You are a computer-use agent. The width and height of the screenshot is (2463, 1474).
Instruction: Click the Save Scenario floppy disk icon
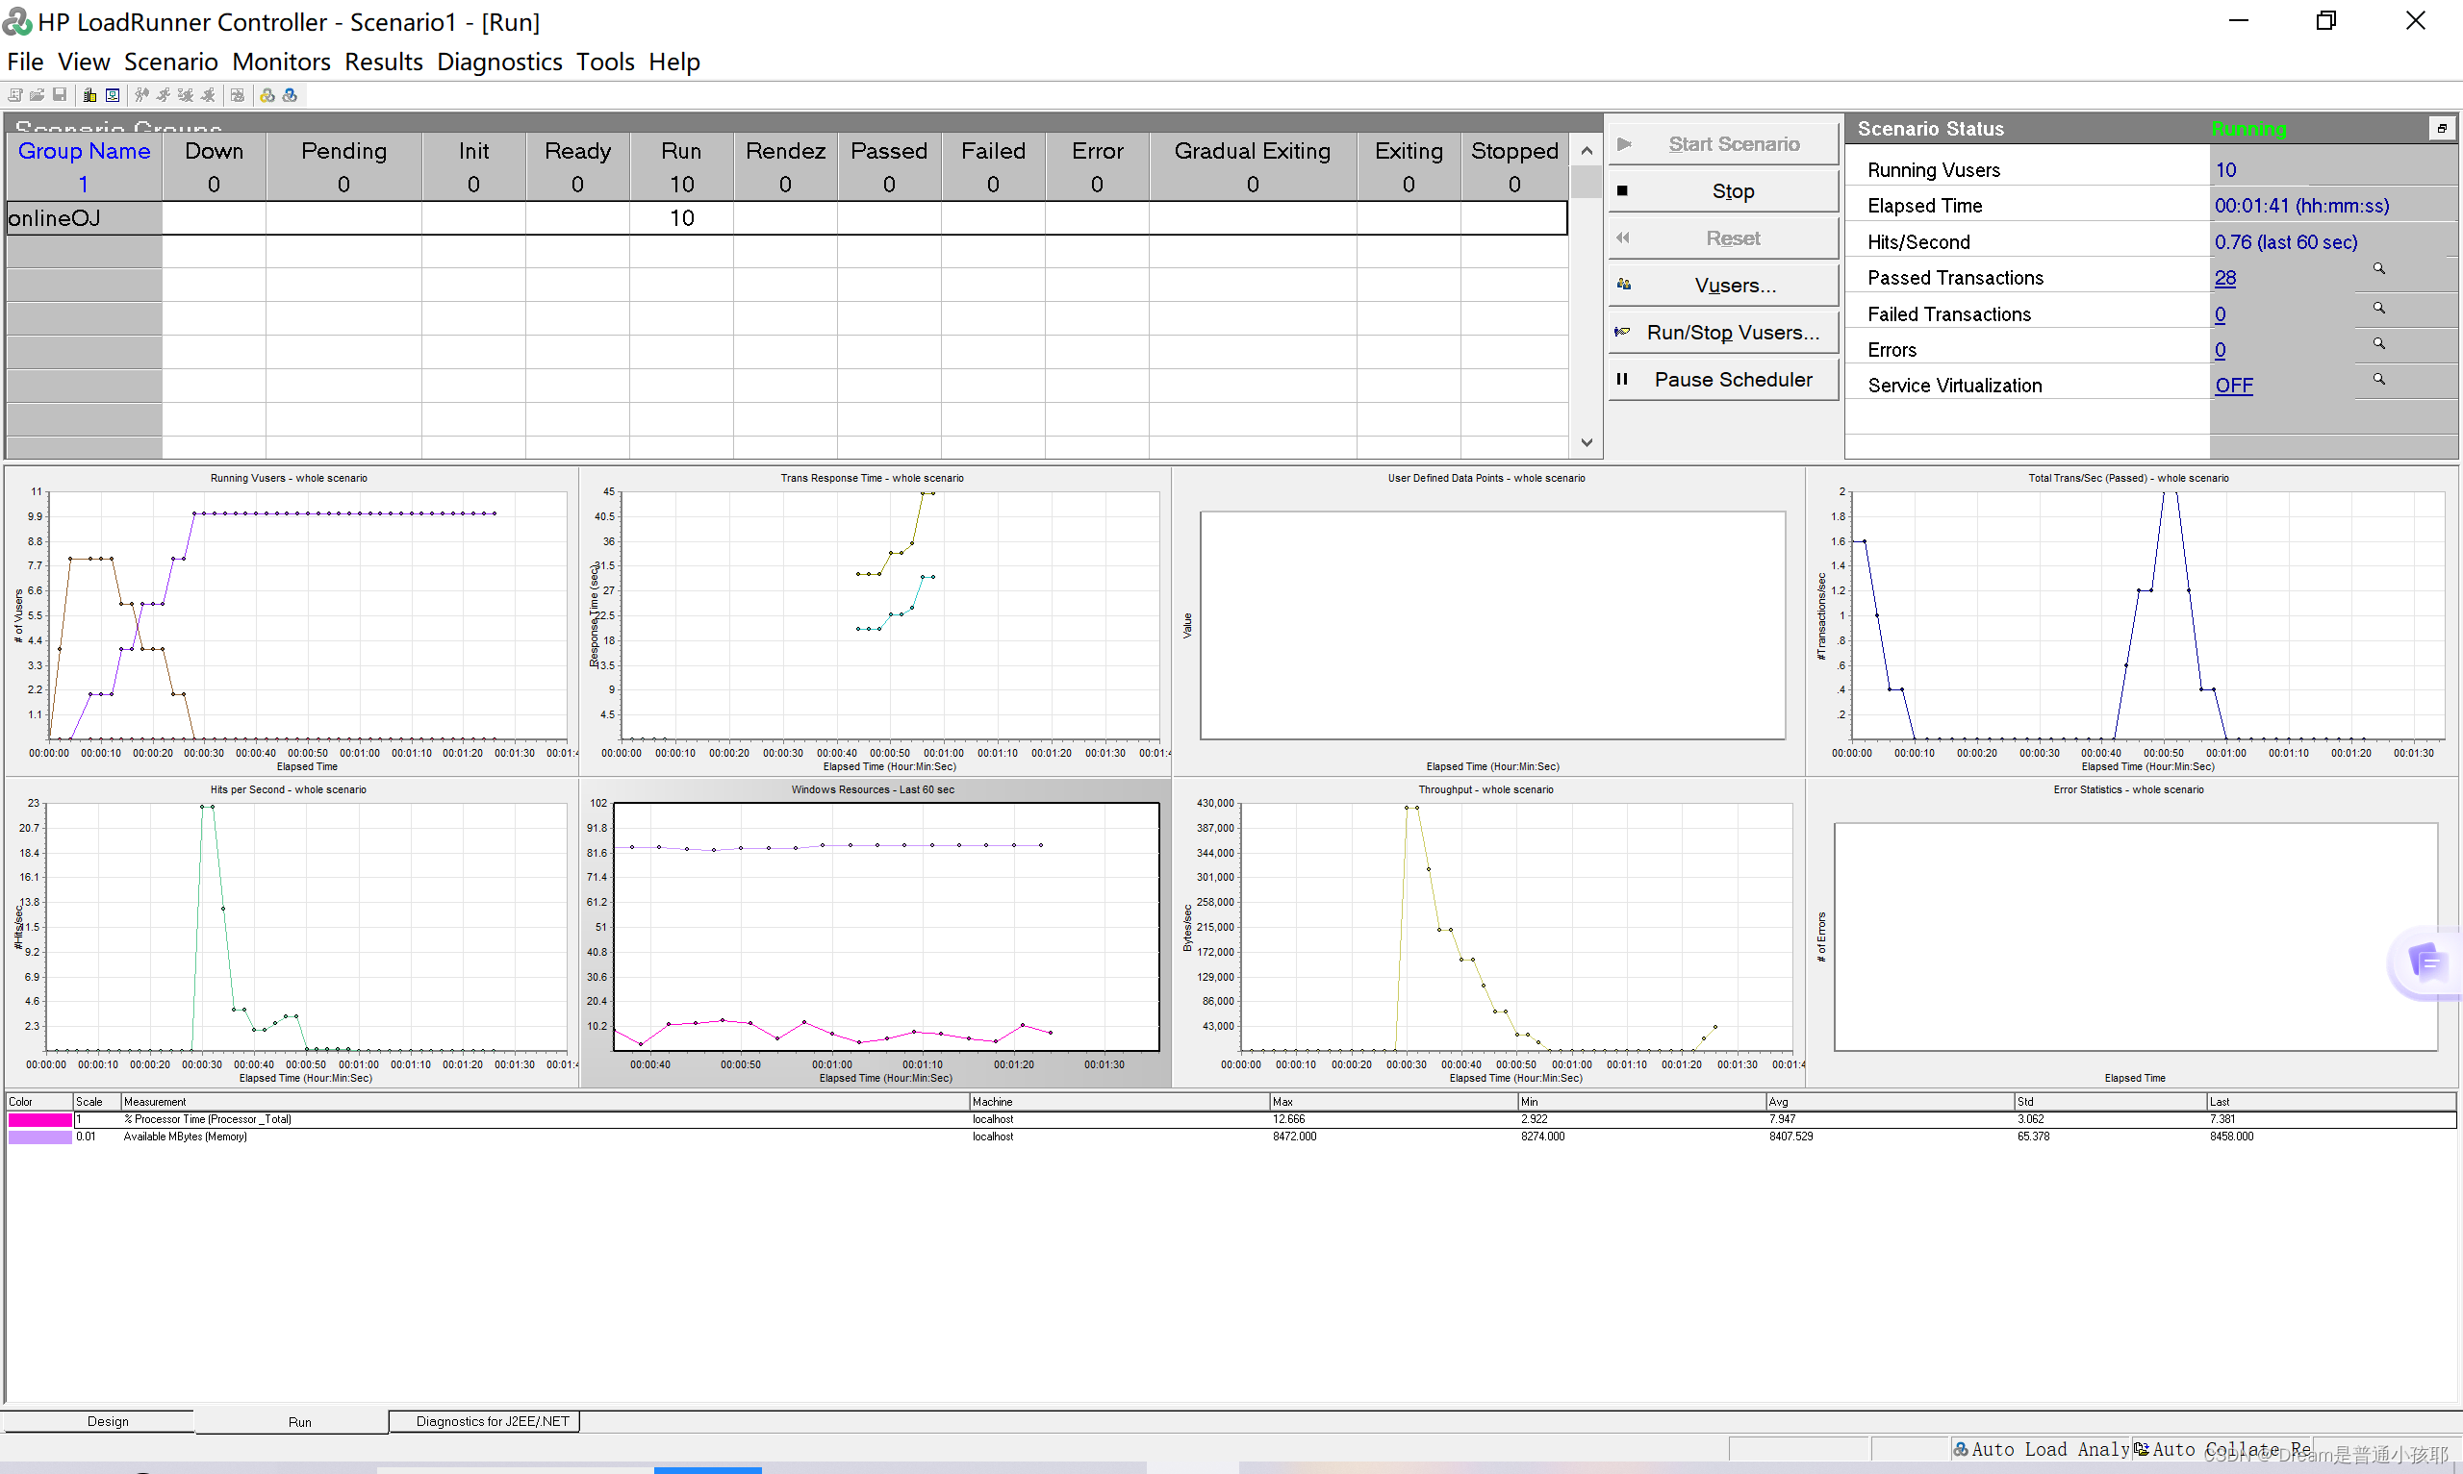point(60,95)
